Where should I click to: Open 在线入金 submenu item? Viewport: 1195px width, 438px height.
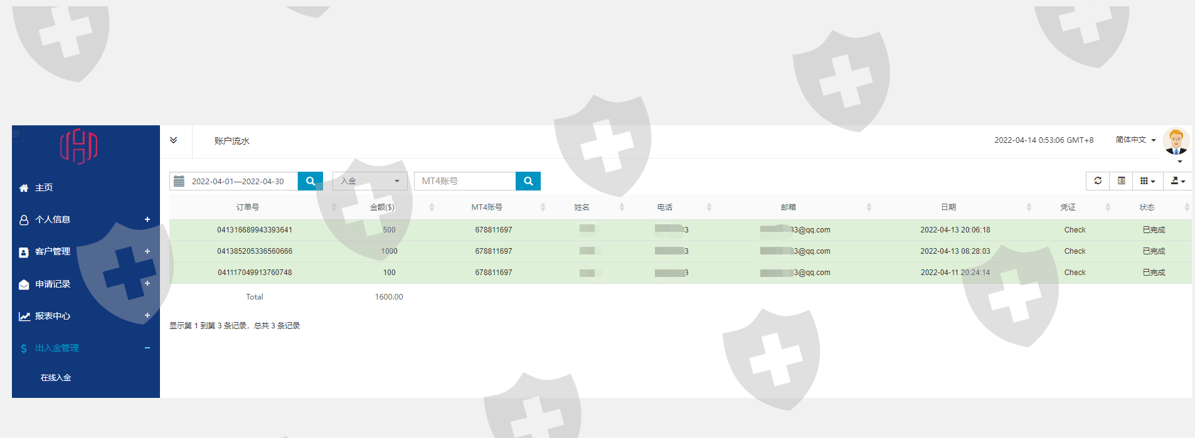(x=56, y=377)
